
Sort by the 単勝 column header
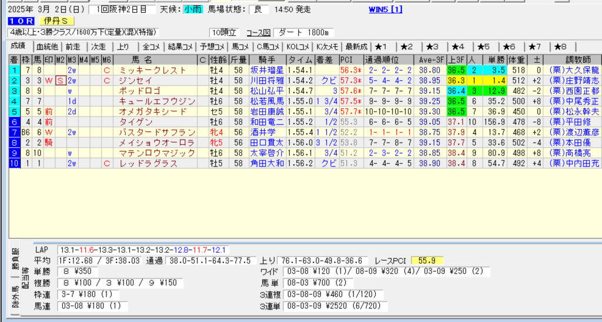pos(496,60)
